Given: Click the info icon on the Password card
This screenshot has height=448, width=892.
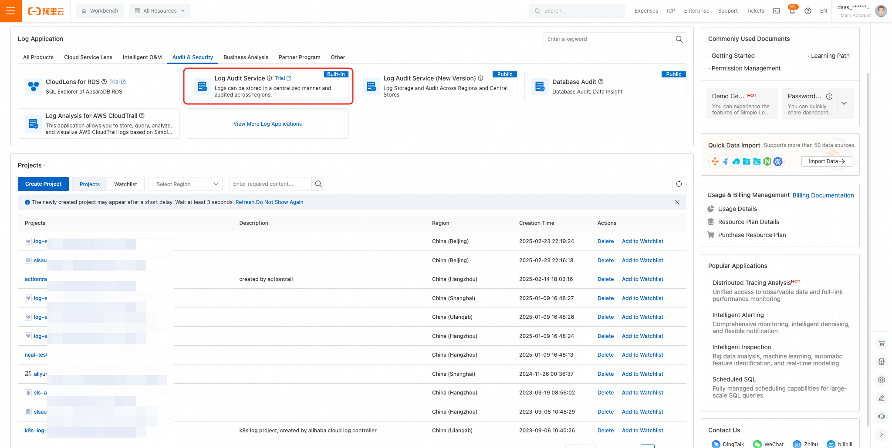Looking at the screenshot, I should [829, 97].
